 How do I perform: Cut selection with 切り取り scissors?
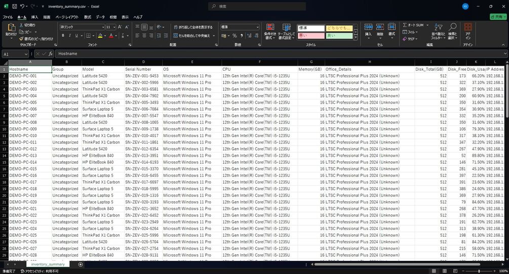coord(27,25)
